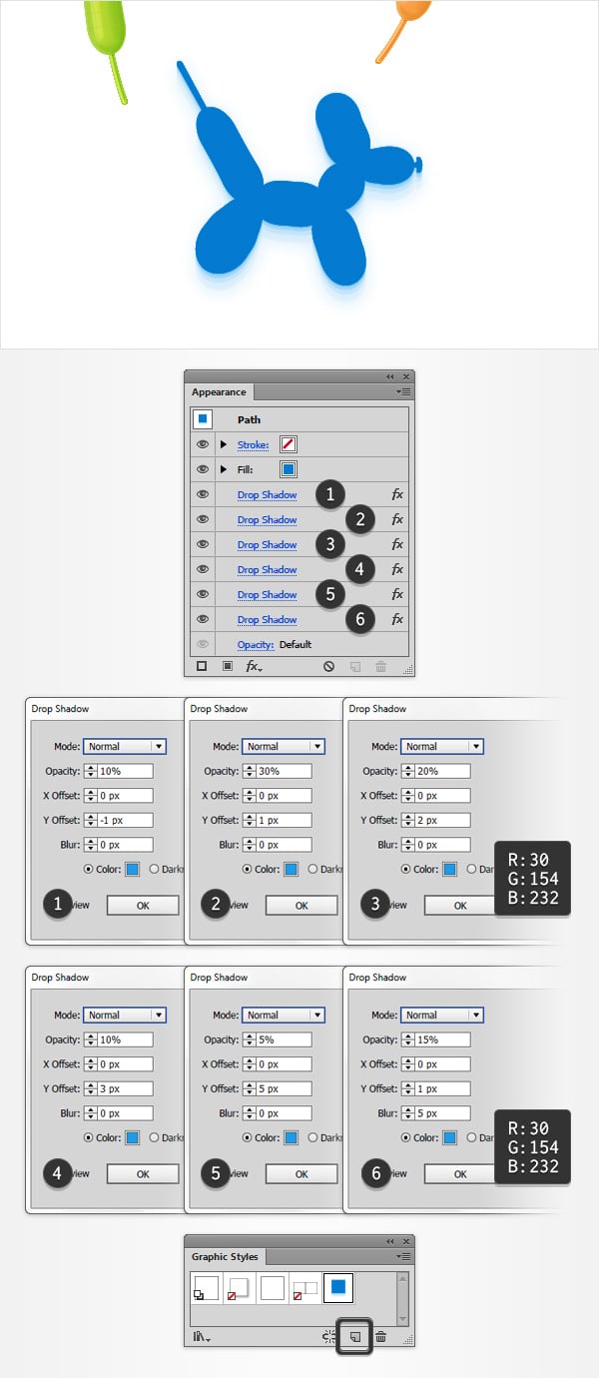Viewport: 599px width, 1378px height.
Task: Click OK in the 20% opacity dialog
Action: 460,906
